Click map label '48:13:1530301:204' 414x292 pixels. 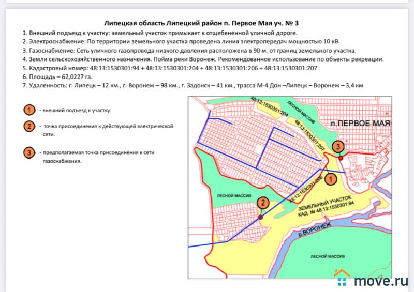[269, 106]
